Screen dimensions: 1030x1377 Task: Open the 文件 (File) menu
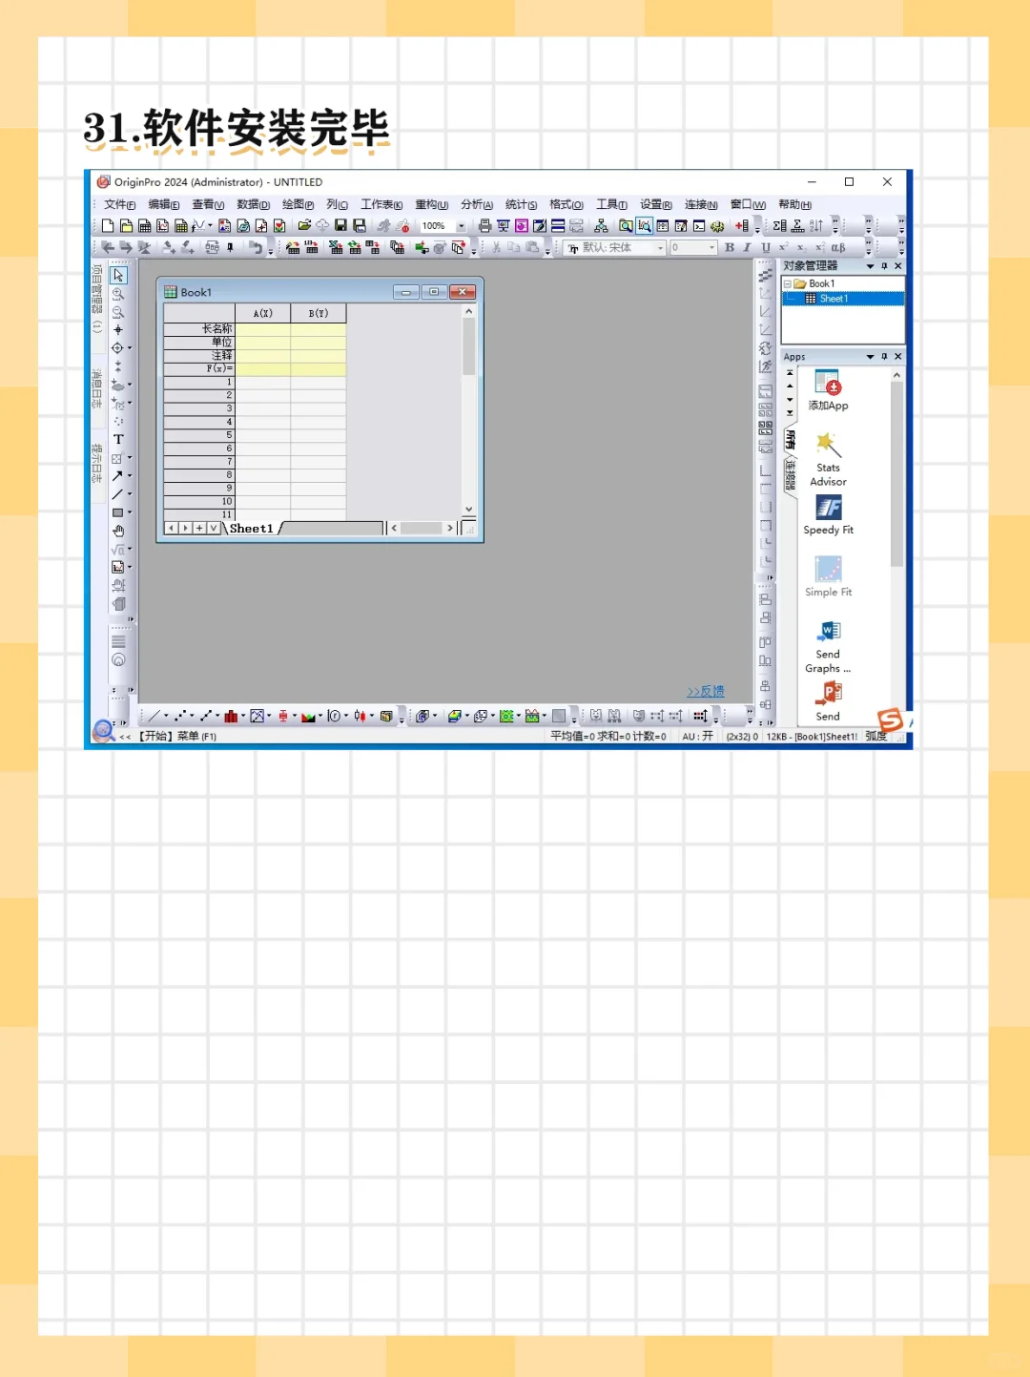click(119, 204)
